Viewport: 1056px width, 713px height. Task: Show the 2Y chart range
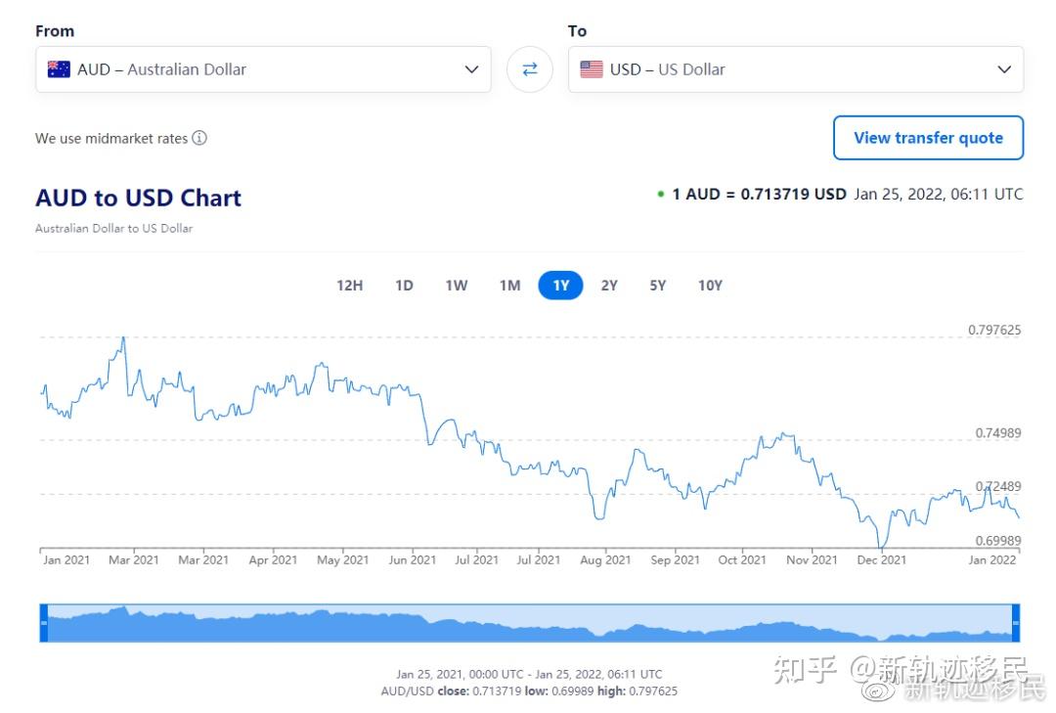pyautogui.click(x=609, y=286)
